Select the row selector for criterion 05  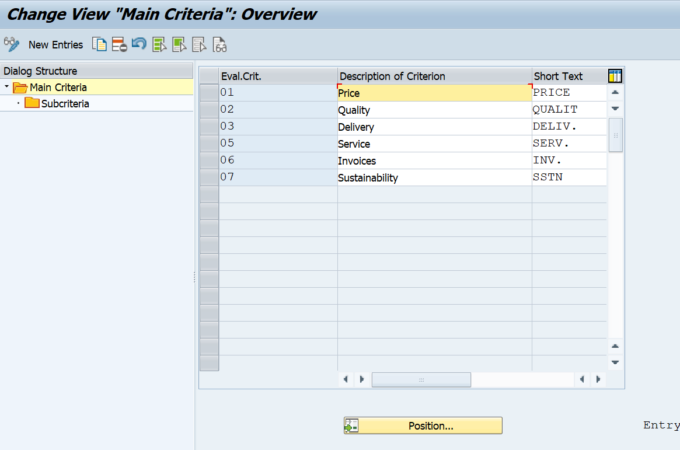point(209,144)
